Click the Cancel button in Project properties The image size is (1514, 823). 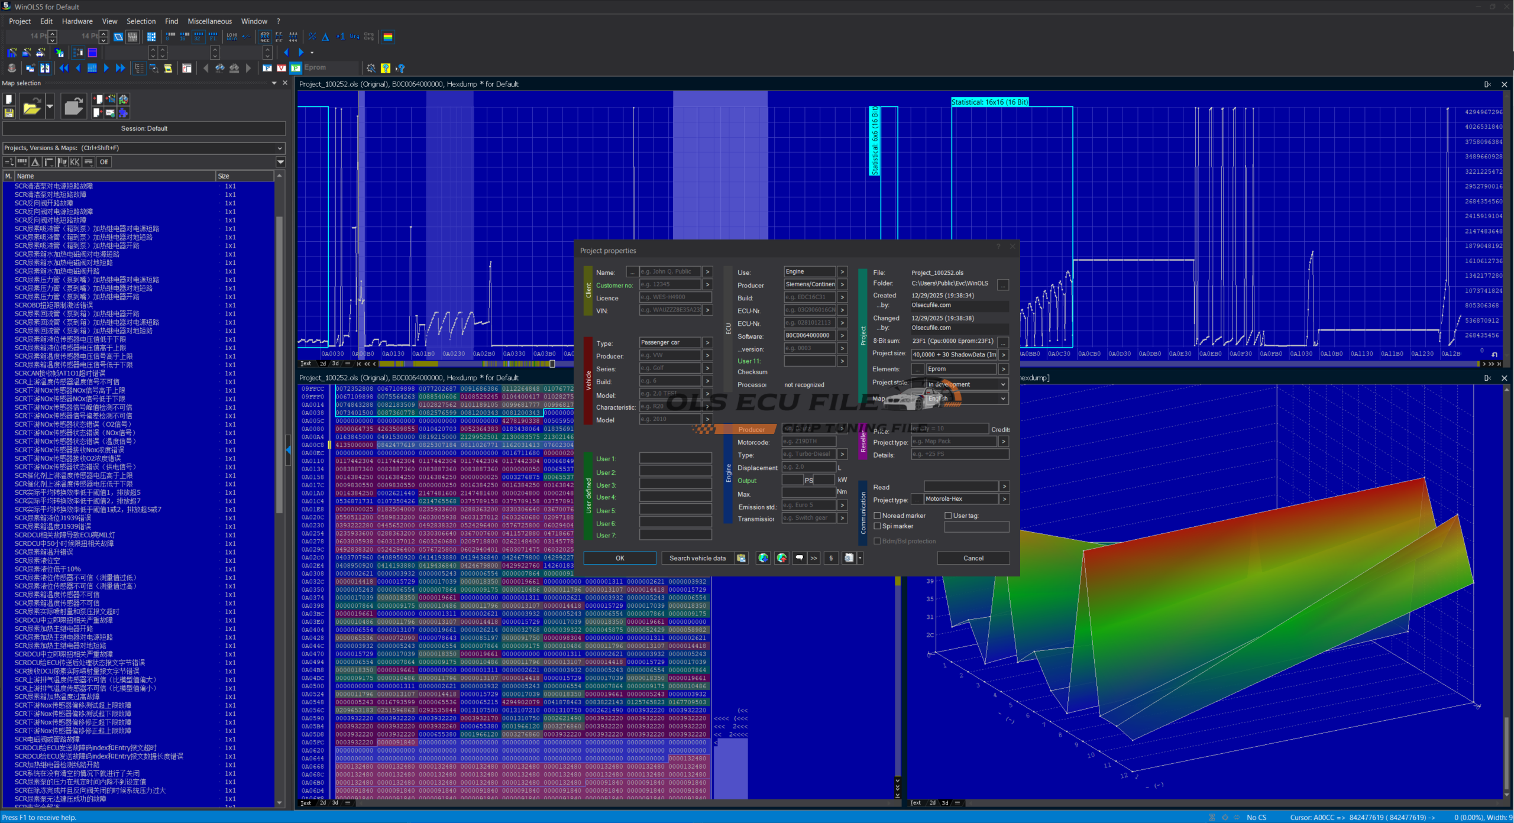pyautogui.click(x=973, y=558)
